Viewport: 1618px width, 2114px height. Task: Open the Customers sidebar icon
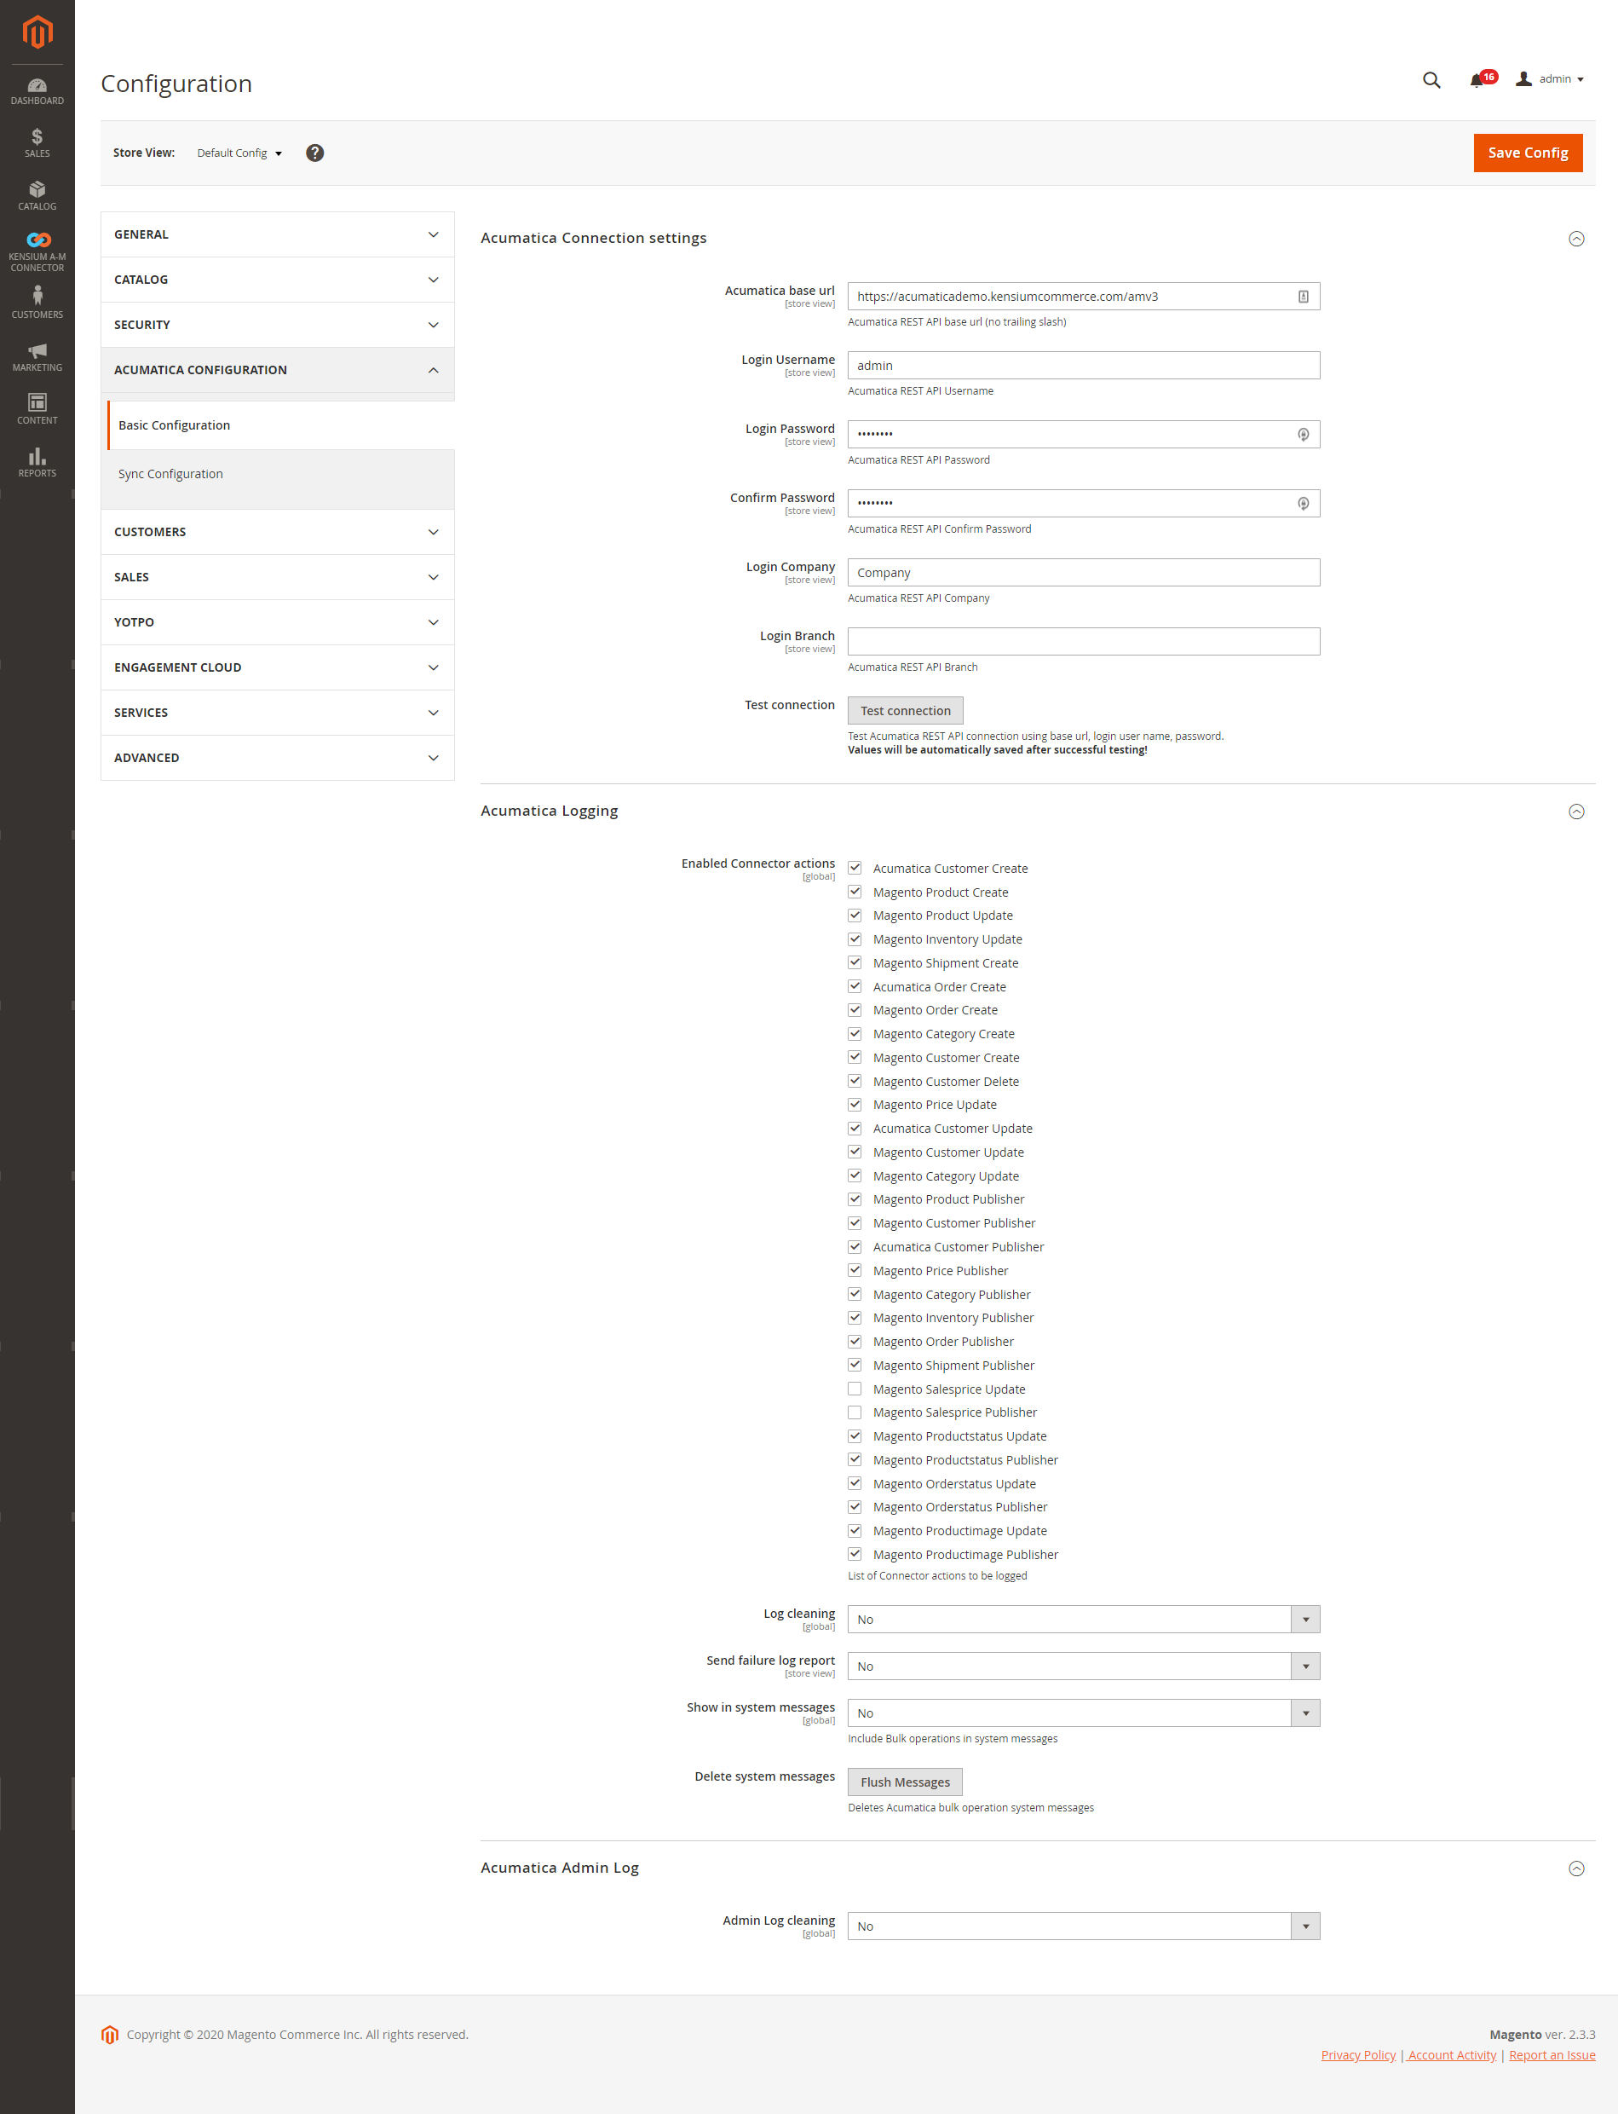coord(37,303)
